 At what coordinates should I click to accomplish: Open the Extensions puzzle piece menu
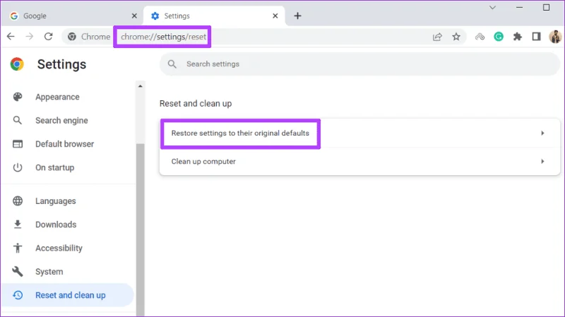pyautogui.click(x=518, y=37)
